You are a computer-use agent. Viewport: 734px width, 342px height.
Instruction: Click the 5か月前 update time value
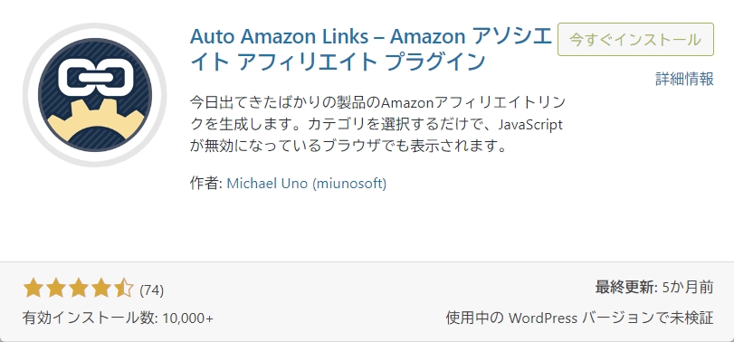click(688, 287)
